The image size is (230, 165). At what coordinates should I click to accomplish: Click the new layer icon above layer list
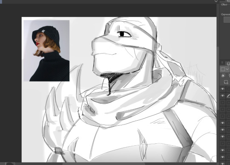(x=226, y=82)
